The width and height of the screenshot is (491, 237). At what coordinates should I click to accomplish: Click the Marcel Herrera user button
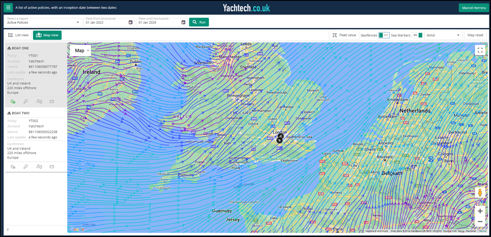coord(474,8)
